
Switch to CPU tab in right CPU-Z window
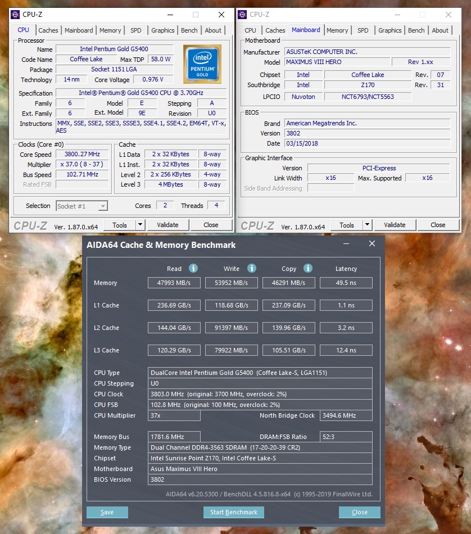250,30
